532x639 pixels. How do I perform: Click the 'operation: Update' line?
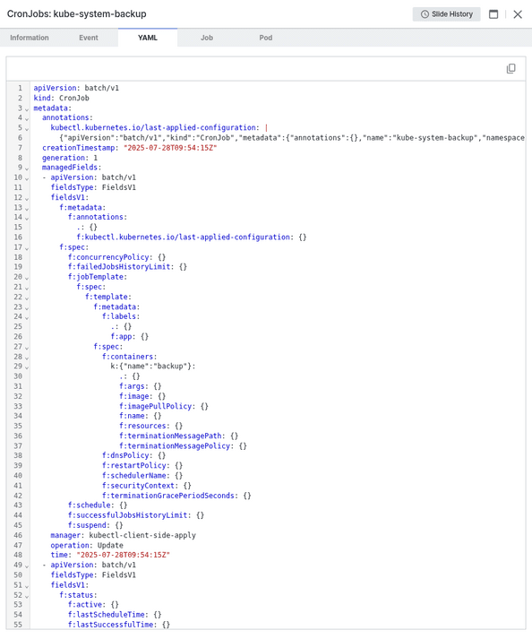(87, 545)
